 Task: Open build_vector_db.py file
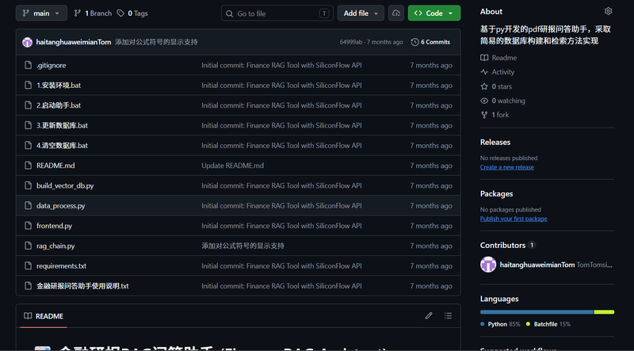65,185
